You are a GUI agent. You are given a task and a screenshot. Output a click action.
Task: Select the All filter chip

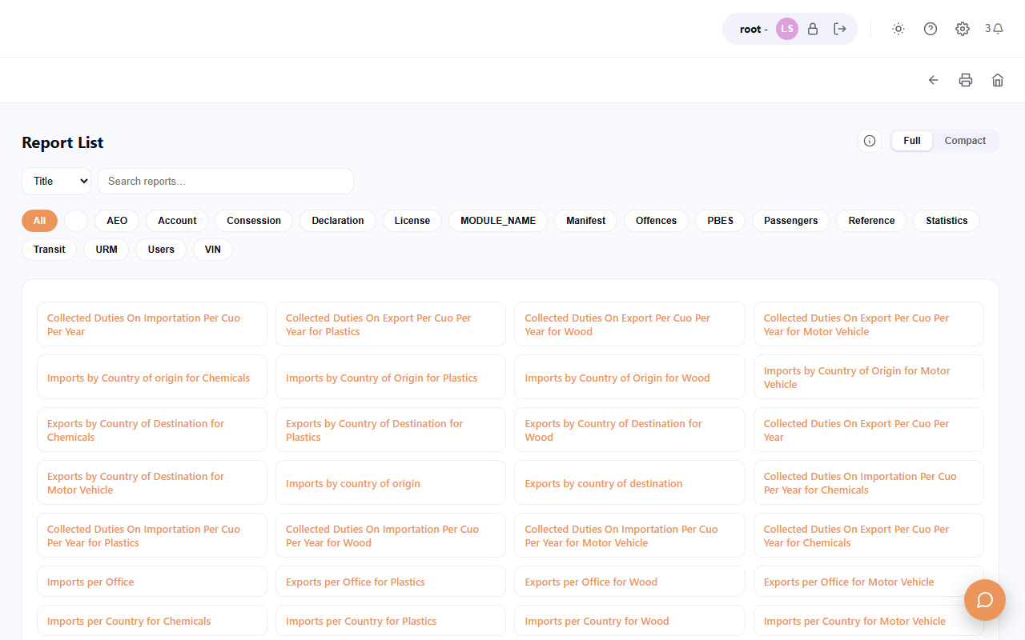[39, 221]
